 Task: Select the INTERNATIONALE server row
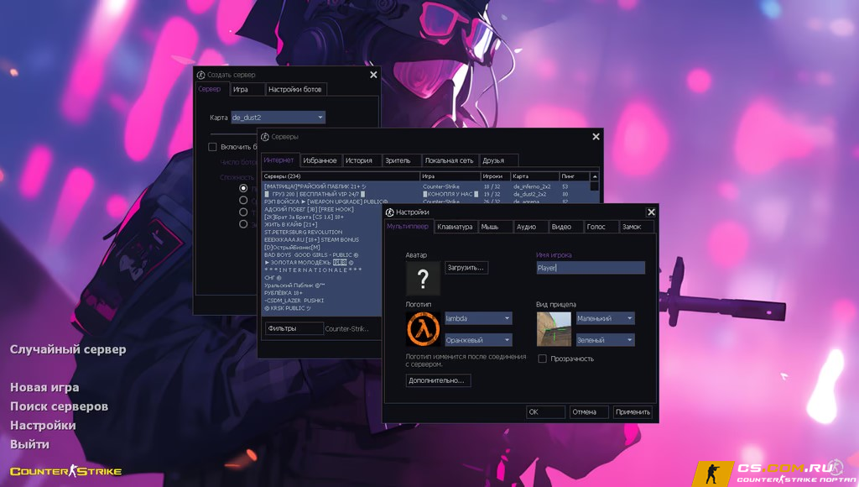click(322, 270)
